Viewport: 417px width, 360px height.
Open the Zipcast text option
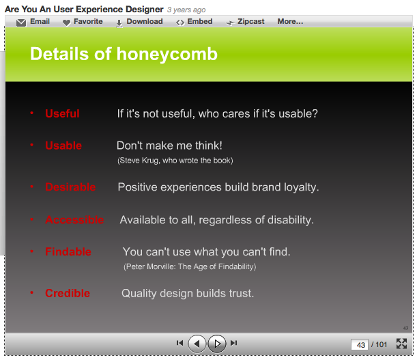coord(252,22)
